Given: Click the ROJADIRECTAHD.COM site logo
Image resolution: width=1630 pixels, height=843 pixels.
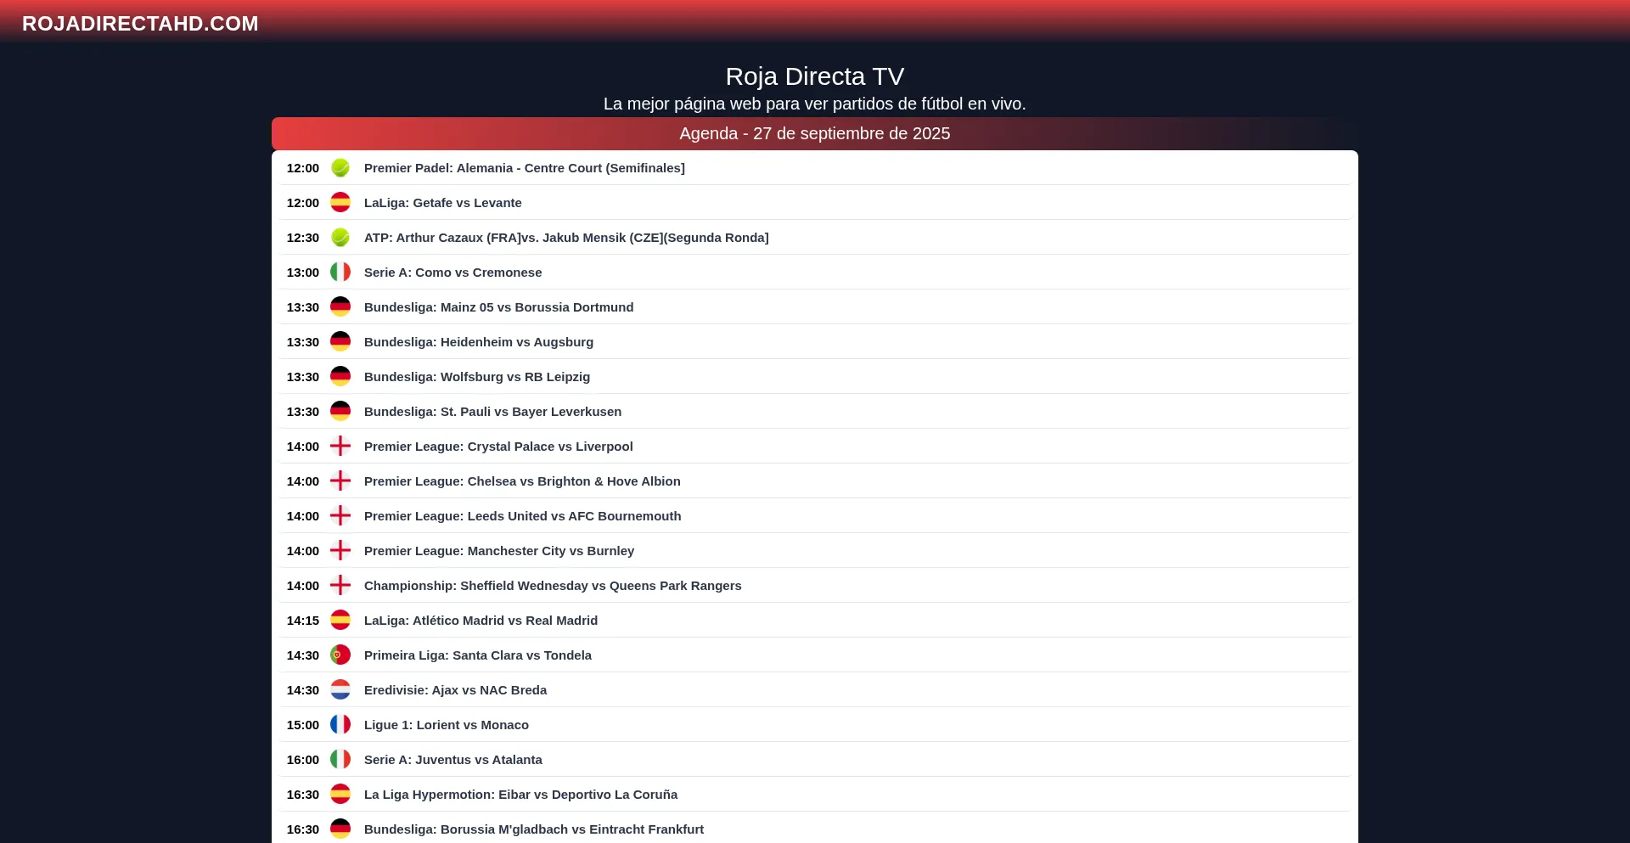Looking at the screenshot, I should coord(140,24).
